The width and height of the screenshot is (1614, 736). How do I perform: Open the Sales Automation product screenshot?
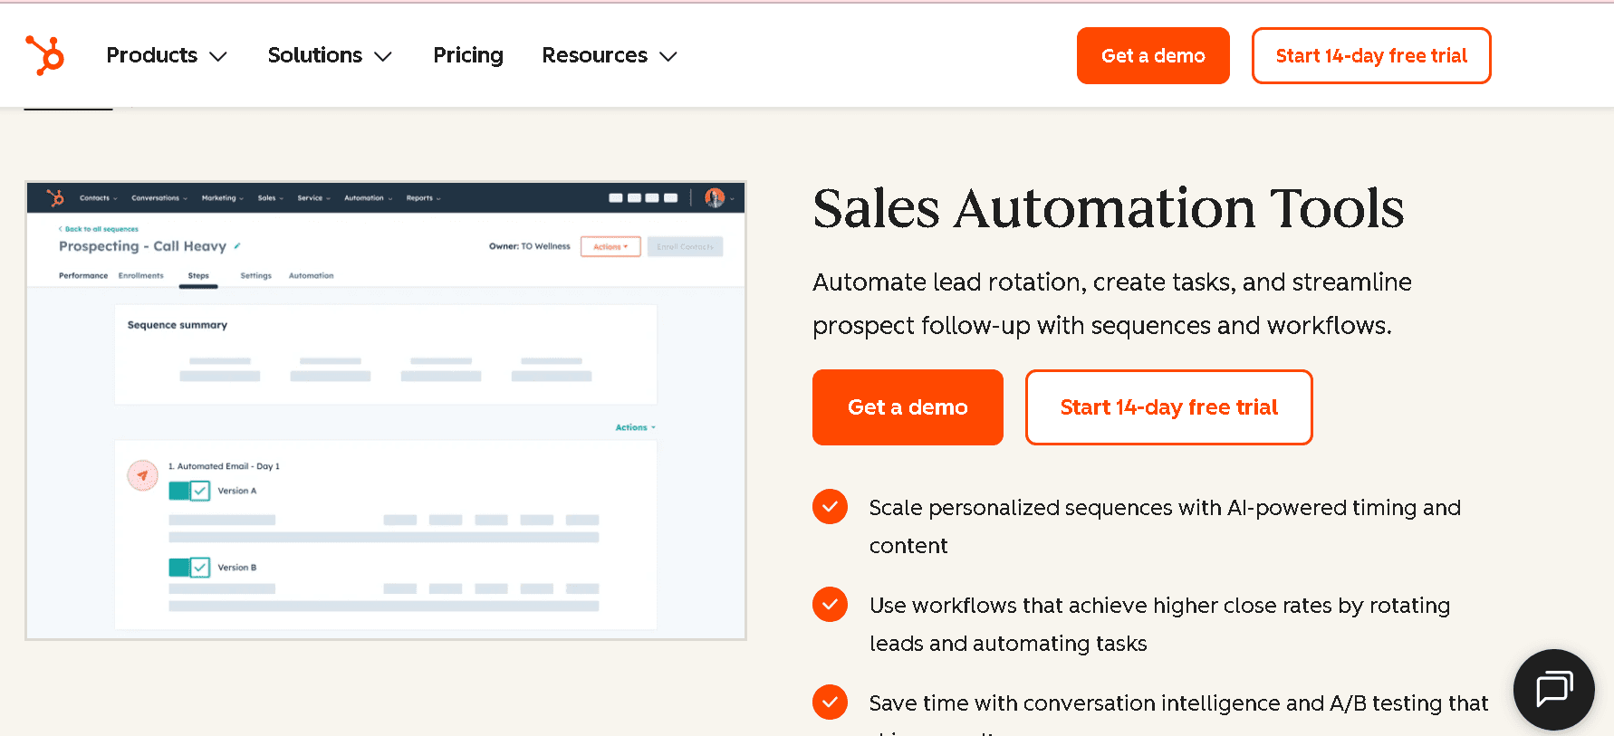(x=386, y=411)
